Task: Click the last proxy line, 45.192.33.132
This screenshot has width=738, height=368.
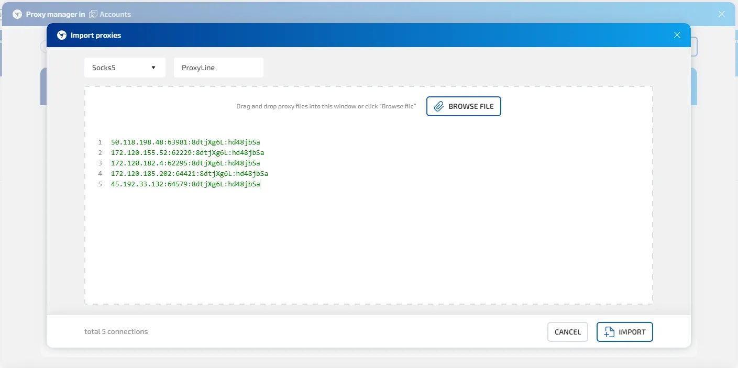Action: (185, 184)
